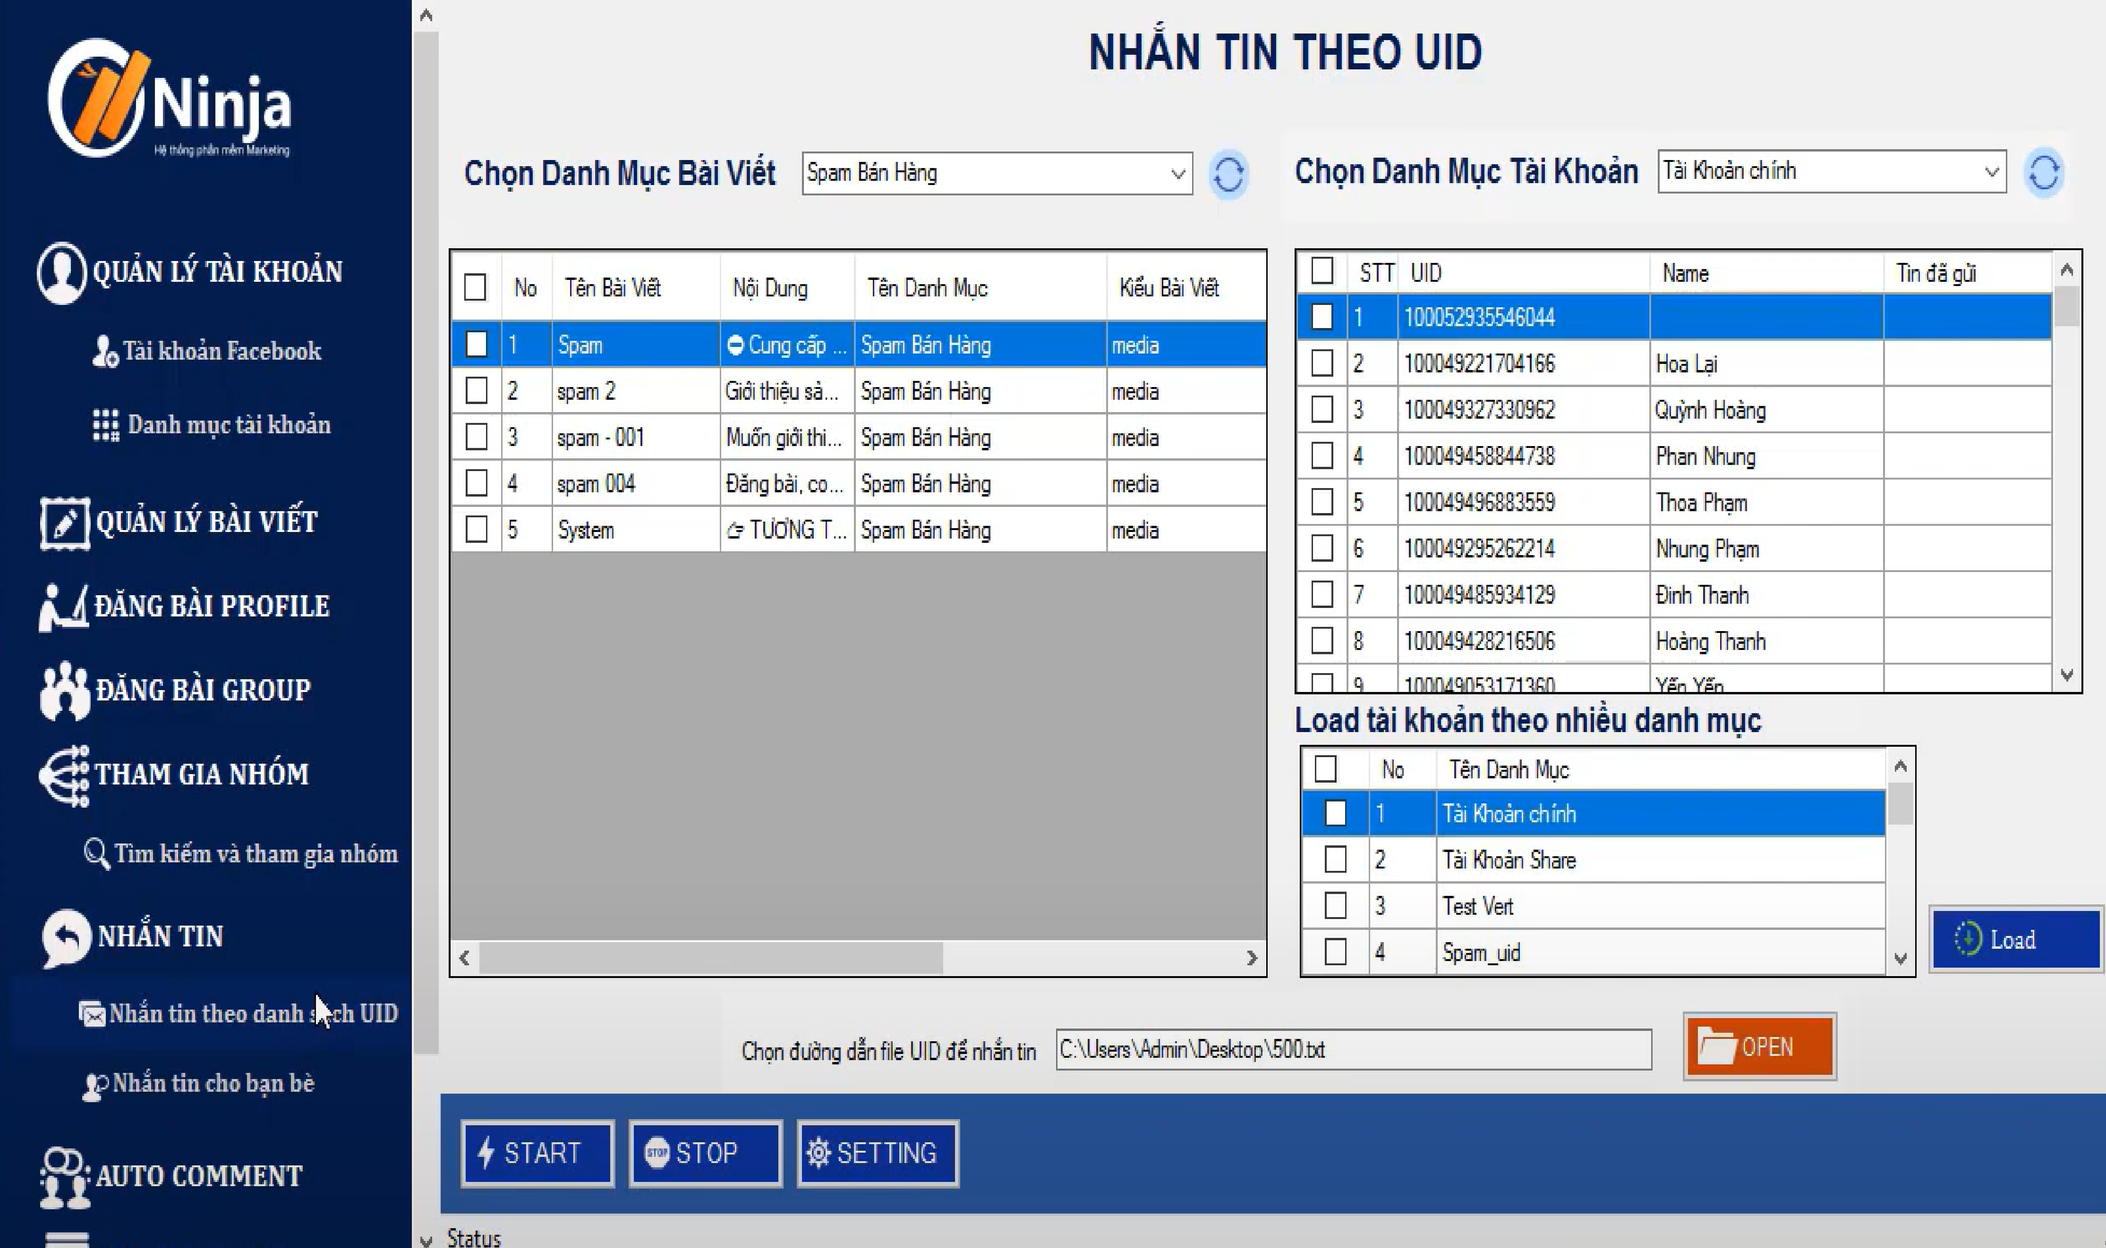Select UID cell 100049485934129
This screenshot has height=1248, width=2106.
(1523, 595)
